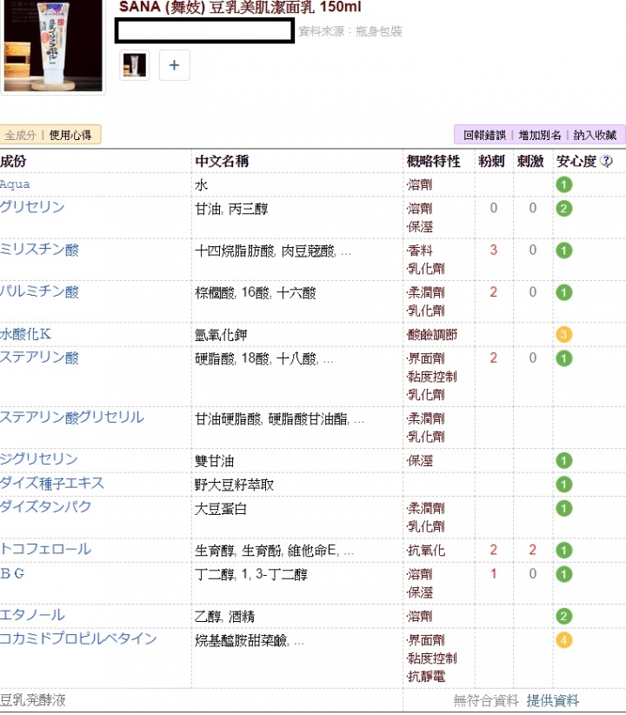
Task: Click the 豆乳発酵液 ingredient text
Action: coord(33,700)
